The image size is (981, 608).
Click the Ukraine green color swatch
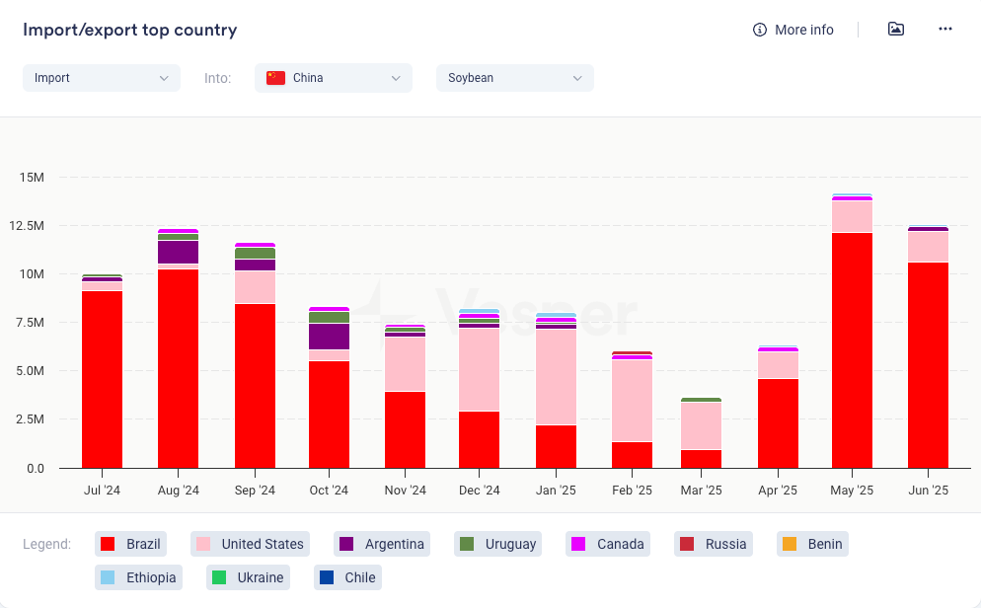(x=219, y=577)
